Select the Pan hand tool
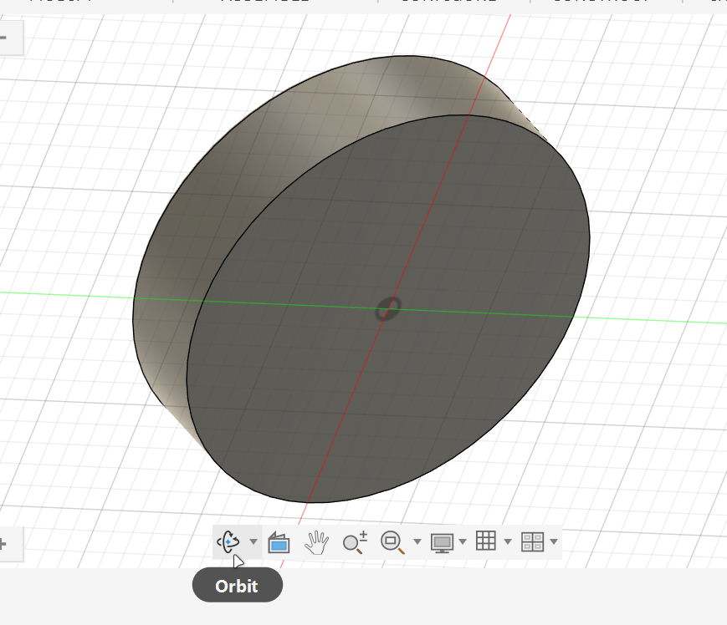The height and width of the screenshot is (625, 727). [316, 542]
